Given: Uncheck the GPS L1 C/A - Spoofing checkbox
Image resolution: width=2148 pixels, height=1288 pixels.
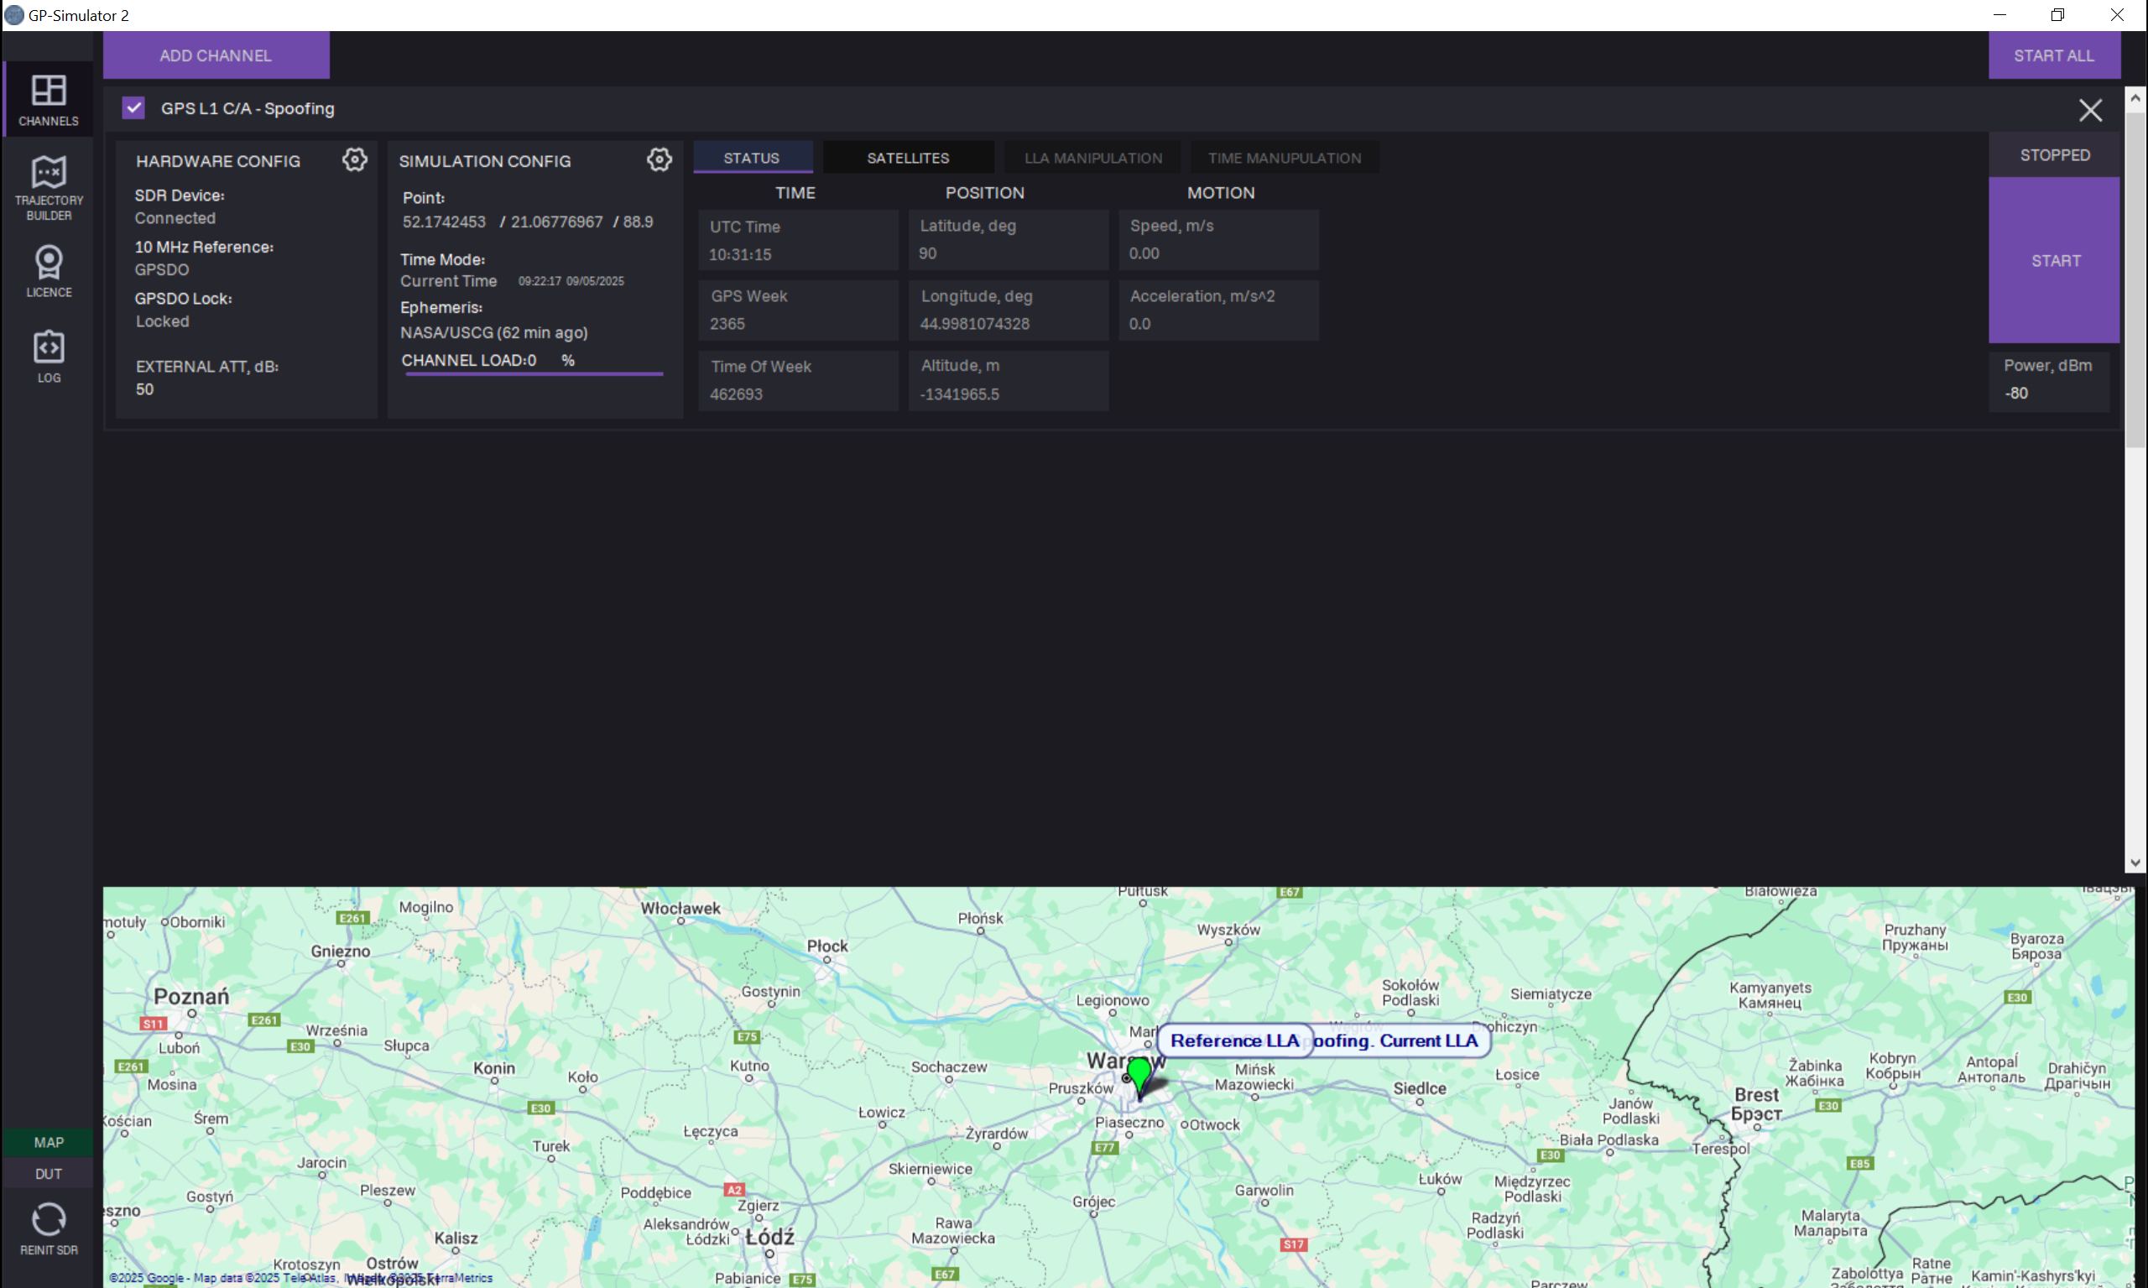Looking at the screenshot, I should coord(133,107).
